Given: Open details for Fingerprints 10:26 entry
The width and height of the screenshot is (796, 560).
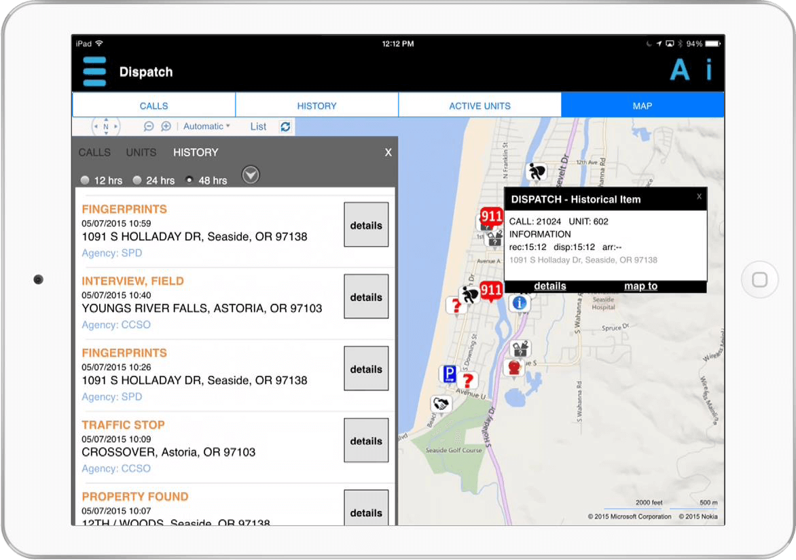Looking at the screenshot, I should [366, 369].
